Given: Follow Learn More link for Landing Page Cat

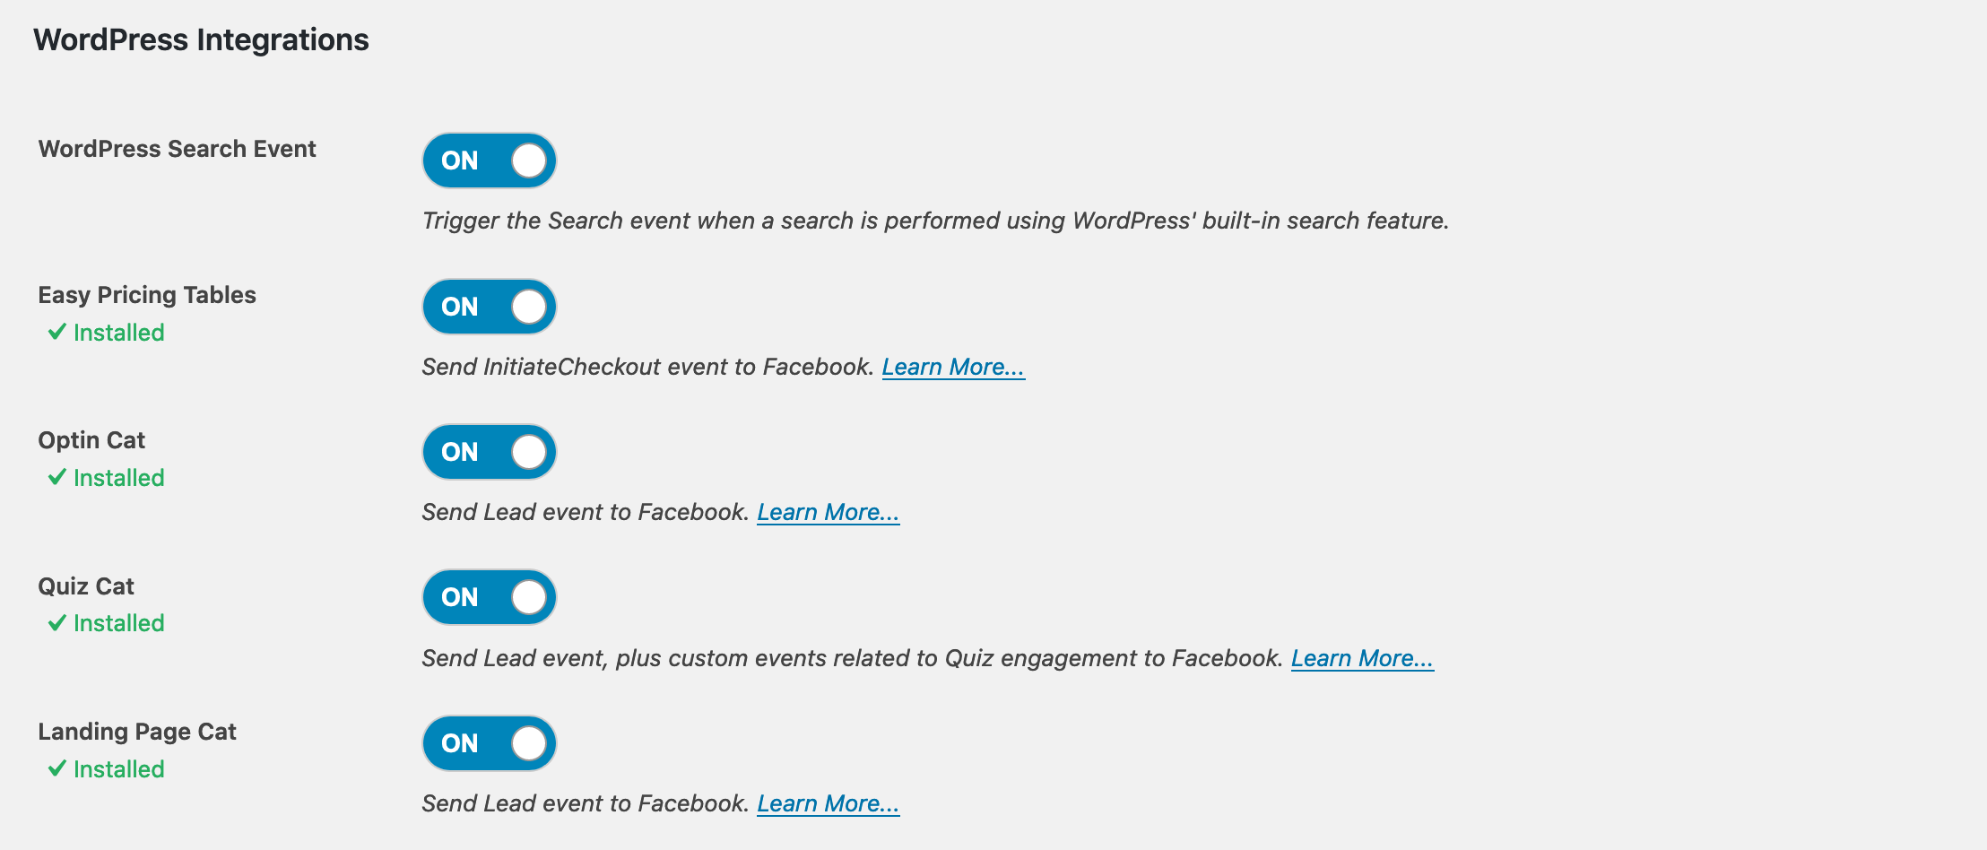Looking at the screenshot, I should tap(828, 803).
